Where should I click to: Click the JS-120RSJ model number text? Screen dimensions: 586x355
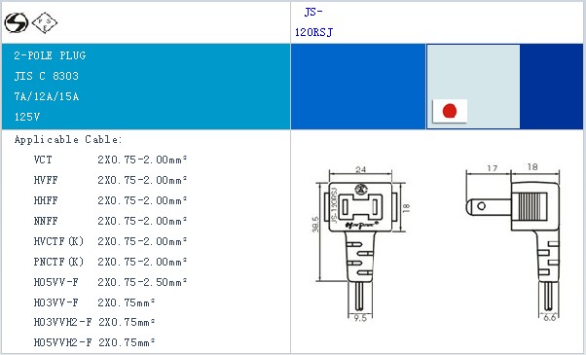pyautogui.click(x=313, y=22)
